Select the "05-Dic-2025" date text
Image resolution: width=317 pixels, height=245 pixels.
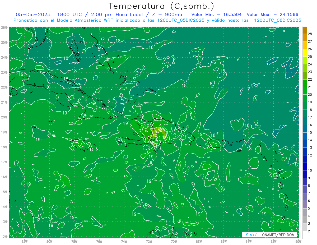pyautogui.click(x=33, y=15)
